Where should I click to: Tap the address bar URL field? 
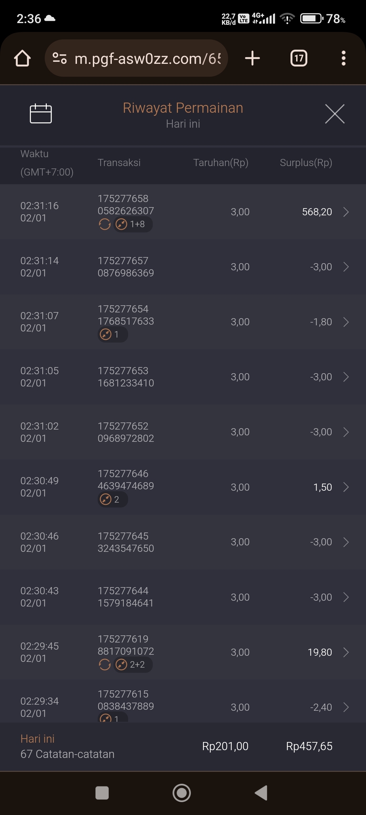click(x=147, y=58)
